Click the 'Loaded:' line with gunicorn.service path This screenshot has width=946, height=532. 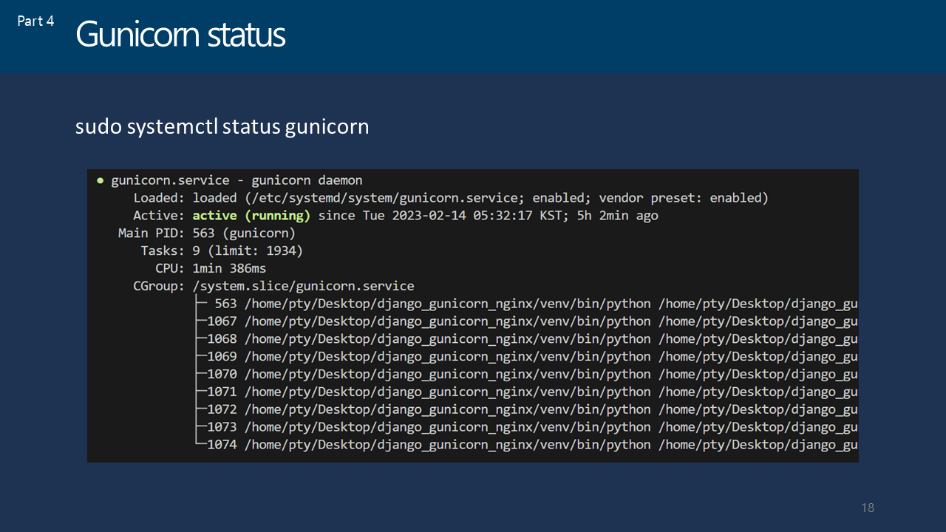pyautogui.click(x=451, y=198)
